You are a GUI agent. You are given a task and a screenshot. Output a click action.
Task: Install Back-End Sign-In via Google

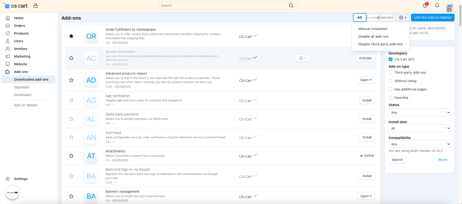pos(367,176)
